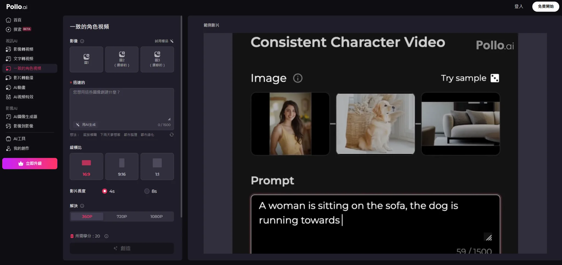Click the 立即升級 upgrade button
The image size is (562, 265).
click(x=30, y=163)
